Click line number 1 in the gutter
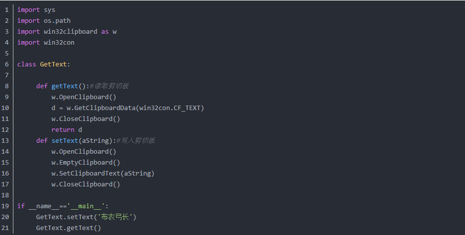The width and height of the screenshot is (465, 235). [x=7, y=10]
